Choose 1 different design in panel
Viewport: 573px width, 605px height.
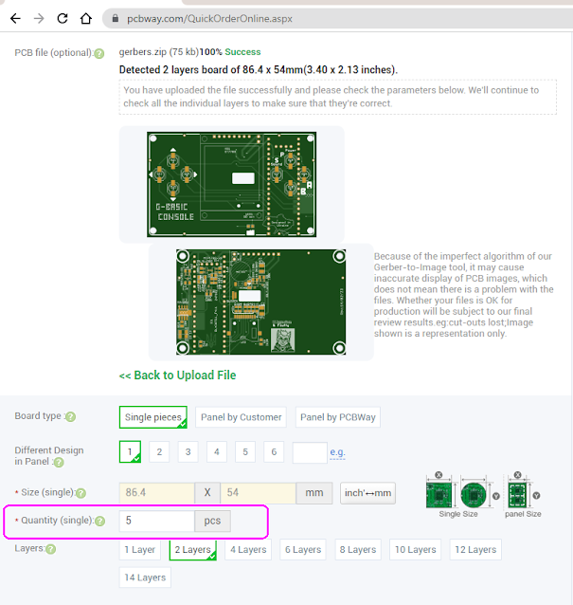point(130,451)
